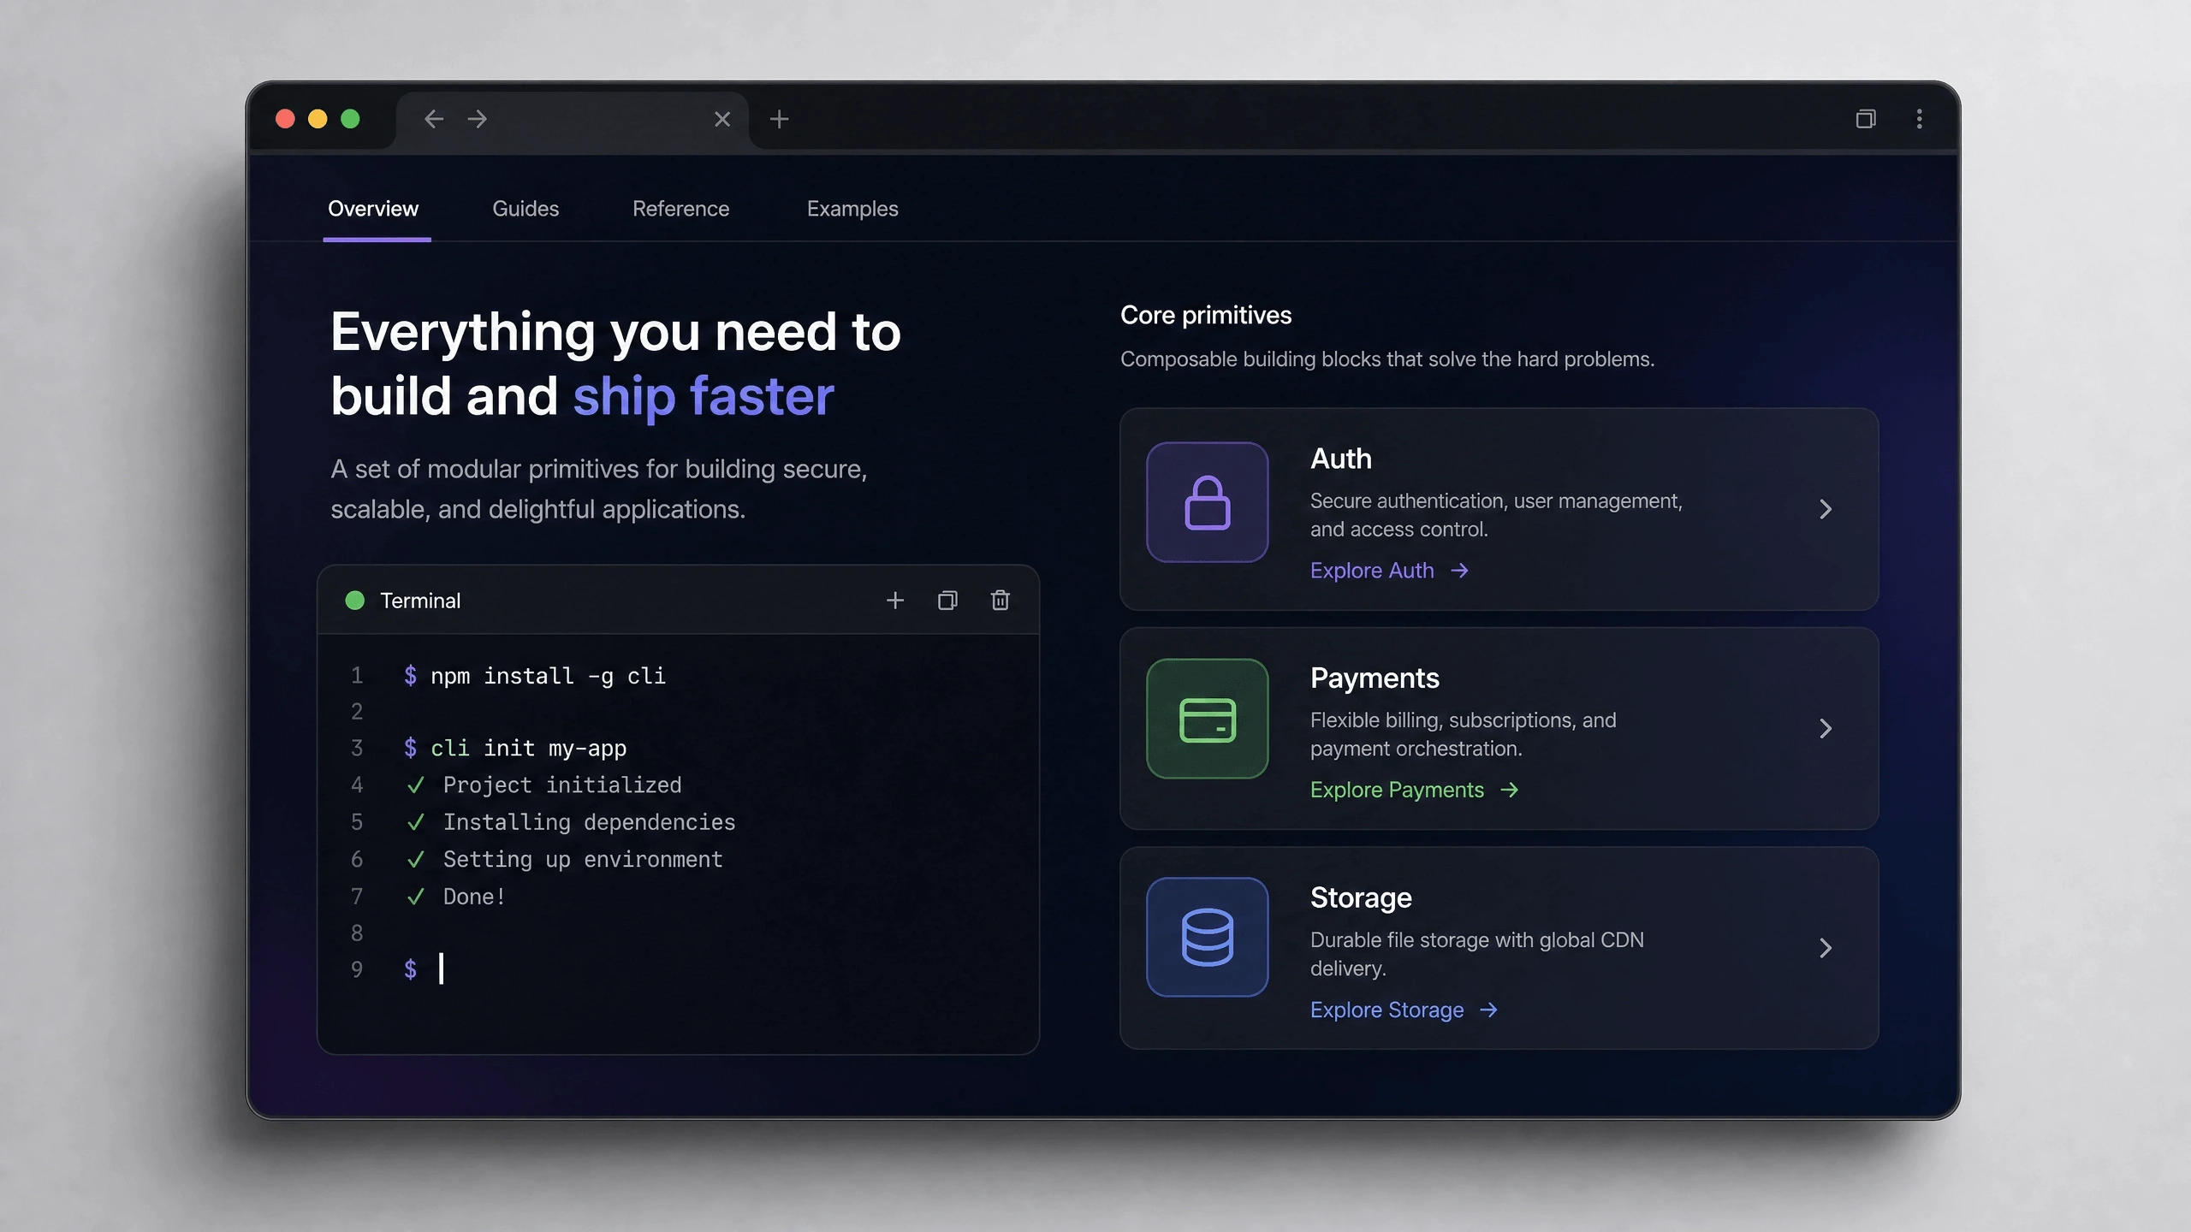Screen dimensions: 2191x1232
Task: Open a new browser tab
Action: click(779, 119)
